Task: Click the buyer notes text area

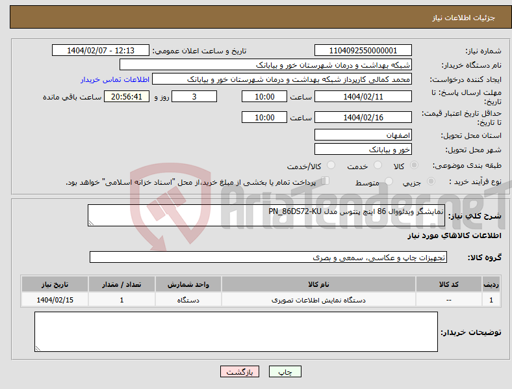Action: click(x=236, y=332)
